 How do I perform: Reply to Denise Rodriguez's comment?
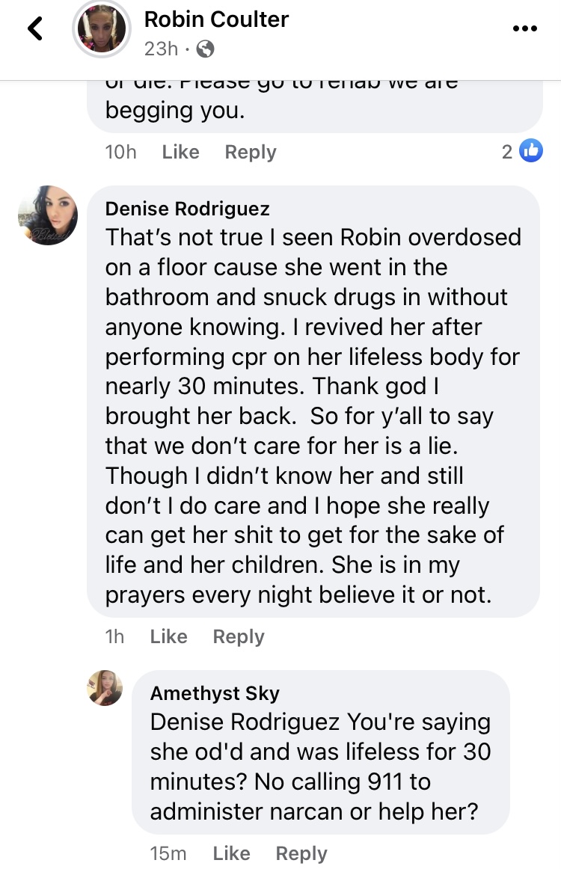click(x=239, y=636)
